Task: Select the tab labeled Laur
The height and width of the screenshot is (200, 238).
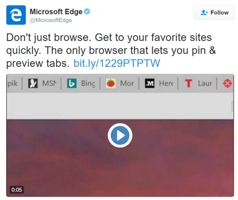Action: [205, 84]
